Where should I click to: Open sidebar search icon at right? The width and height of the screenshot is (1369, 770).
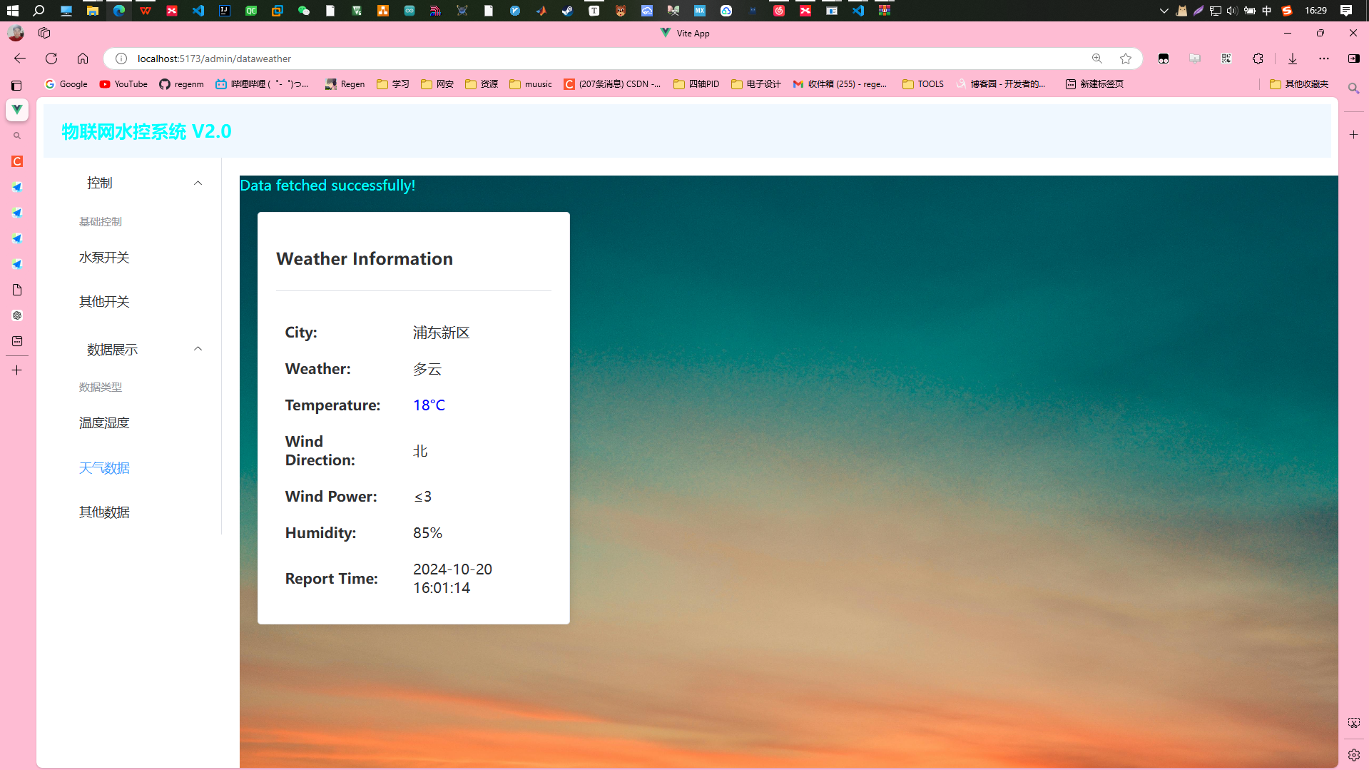(x=1353, y=88)
